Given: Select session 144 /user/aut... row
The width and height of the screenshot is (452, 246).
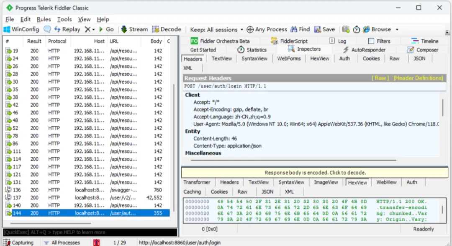Looking at the screenshot, I should pos(87,213).
